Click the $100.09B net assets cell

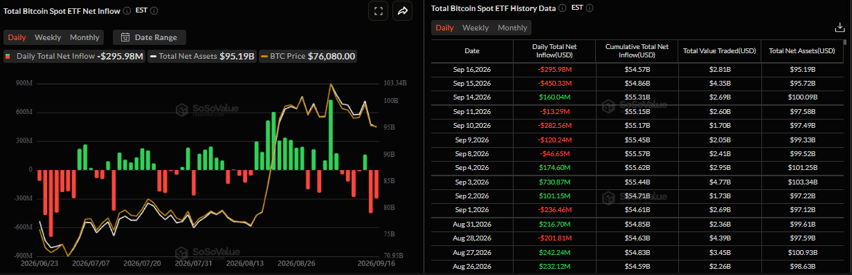801,97
